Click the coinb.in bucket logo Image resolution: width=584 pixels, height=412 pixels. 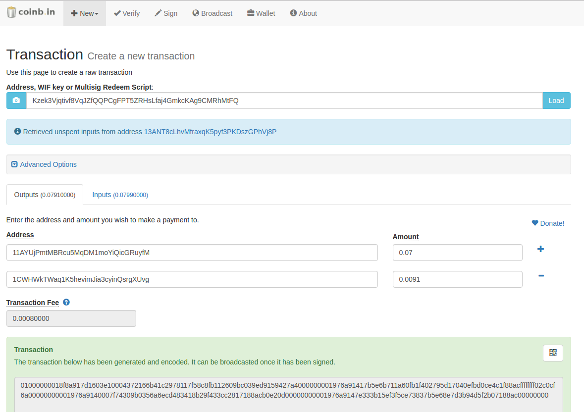click(x=12, y=12)
